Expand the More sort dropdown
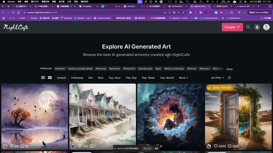This screenshot has width=273, height=153. [x=184, y=78]
